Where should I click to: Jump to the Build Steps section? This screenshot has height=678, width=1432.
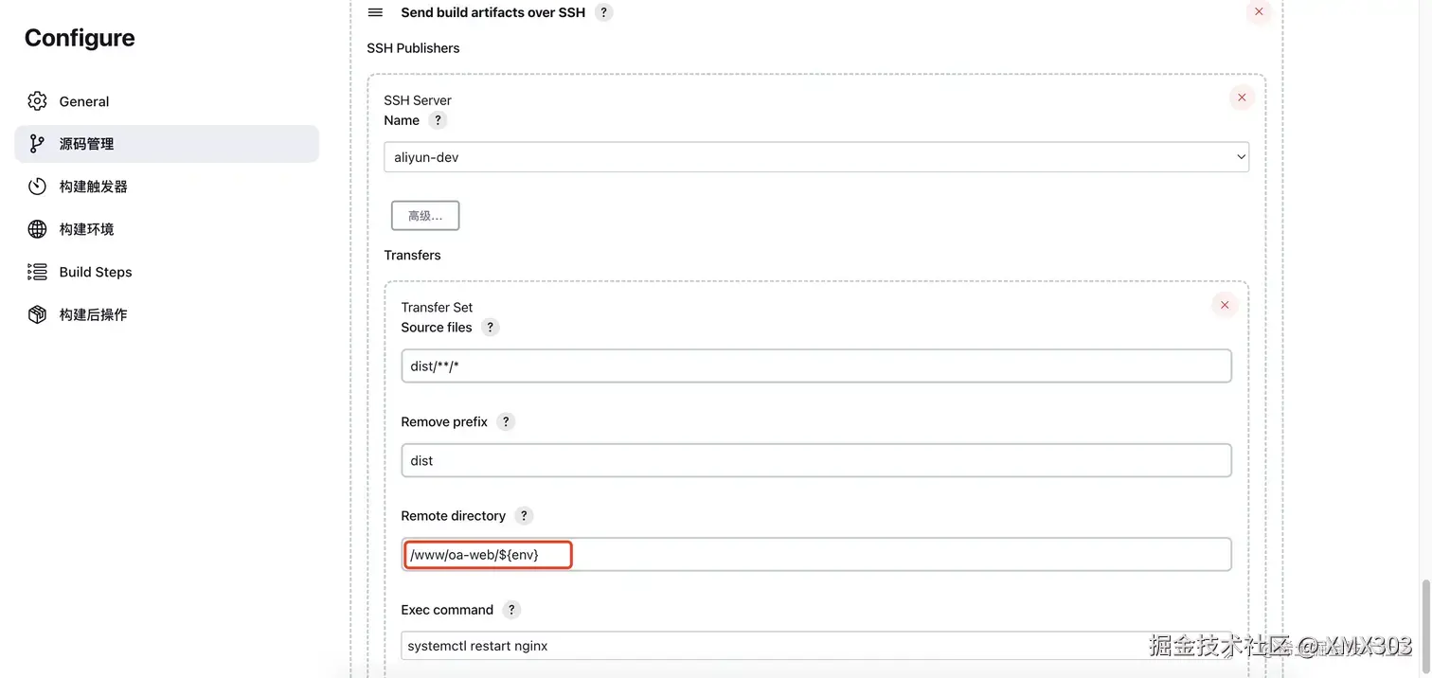tap(96, 272)
